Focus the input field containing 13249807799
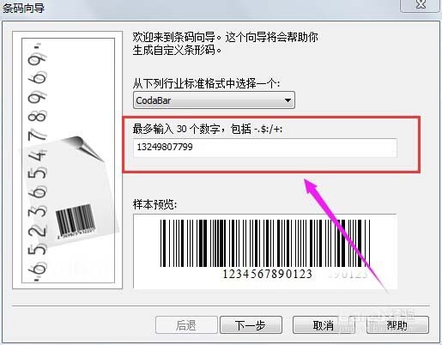 pos(265,148)
